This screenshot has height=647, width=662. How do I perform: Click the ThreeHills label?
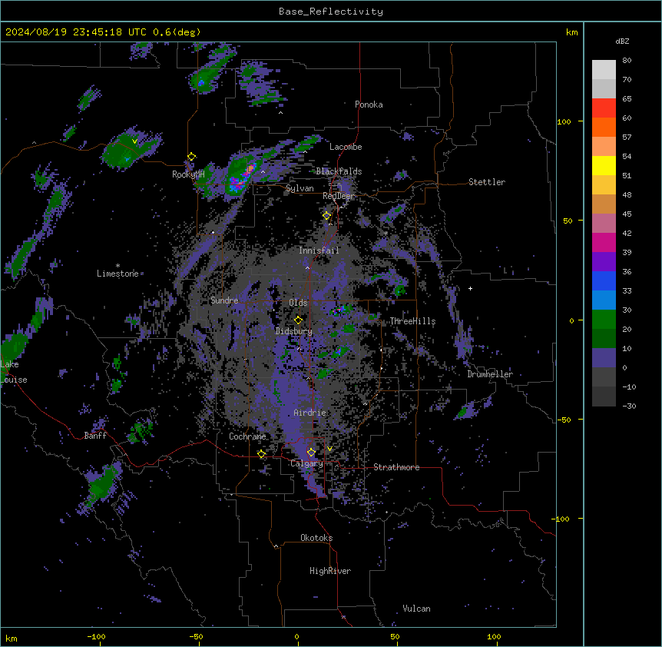(412, 321)
